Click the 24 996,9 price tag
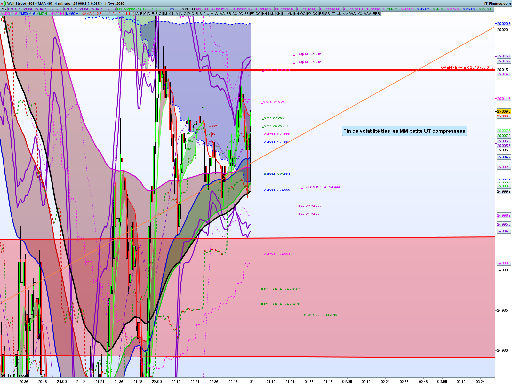The width and height of the screenshot is (512, 384). click(x=504, y=215)
